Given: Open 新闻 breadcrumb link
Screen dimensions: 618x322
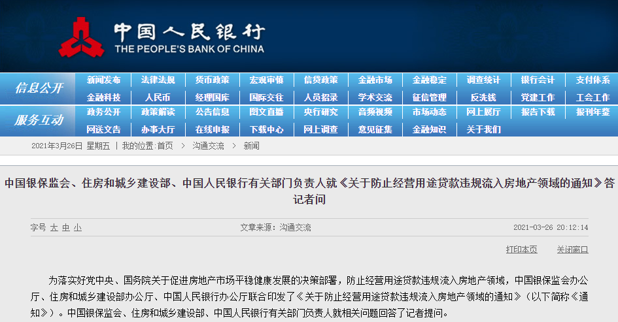Looking at the screenshot, I should click(x=252, y=146).
